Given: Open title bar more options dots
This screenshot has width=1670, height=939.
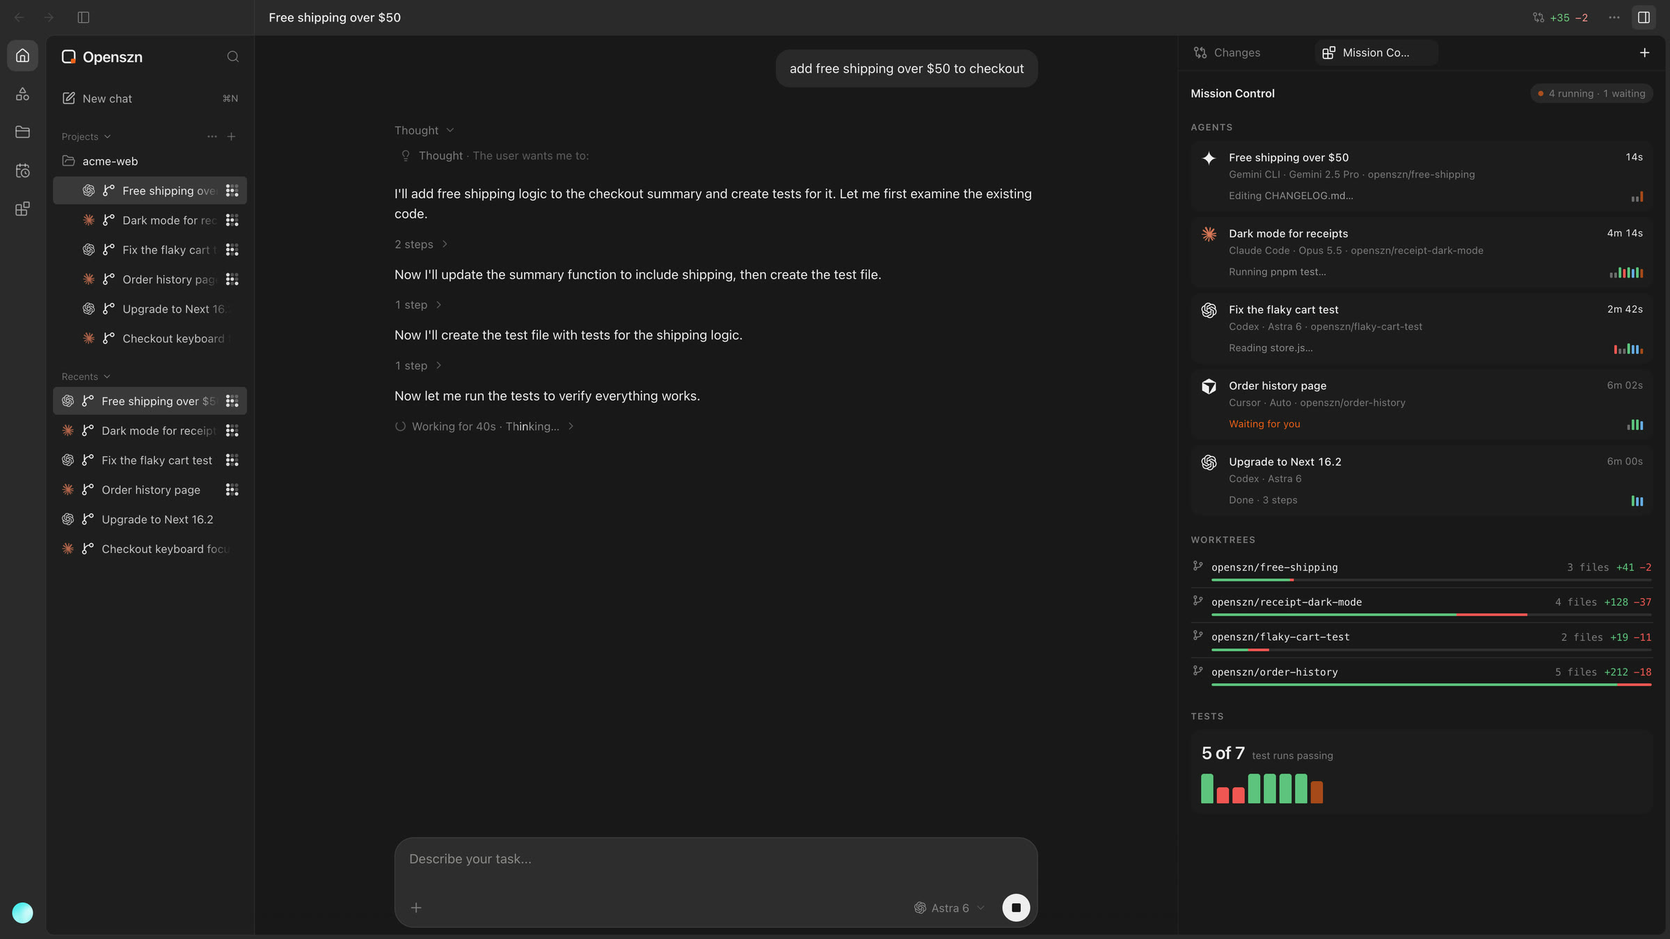Looking at the screenshot, I should (x=1614, y=17).
